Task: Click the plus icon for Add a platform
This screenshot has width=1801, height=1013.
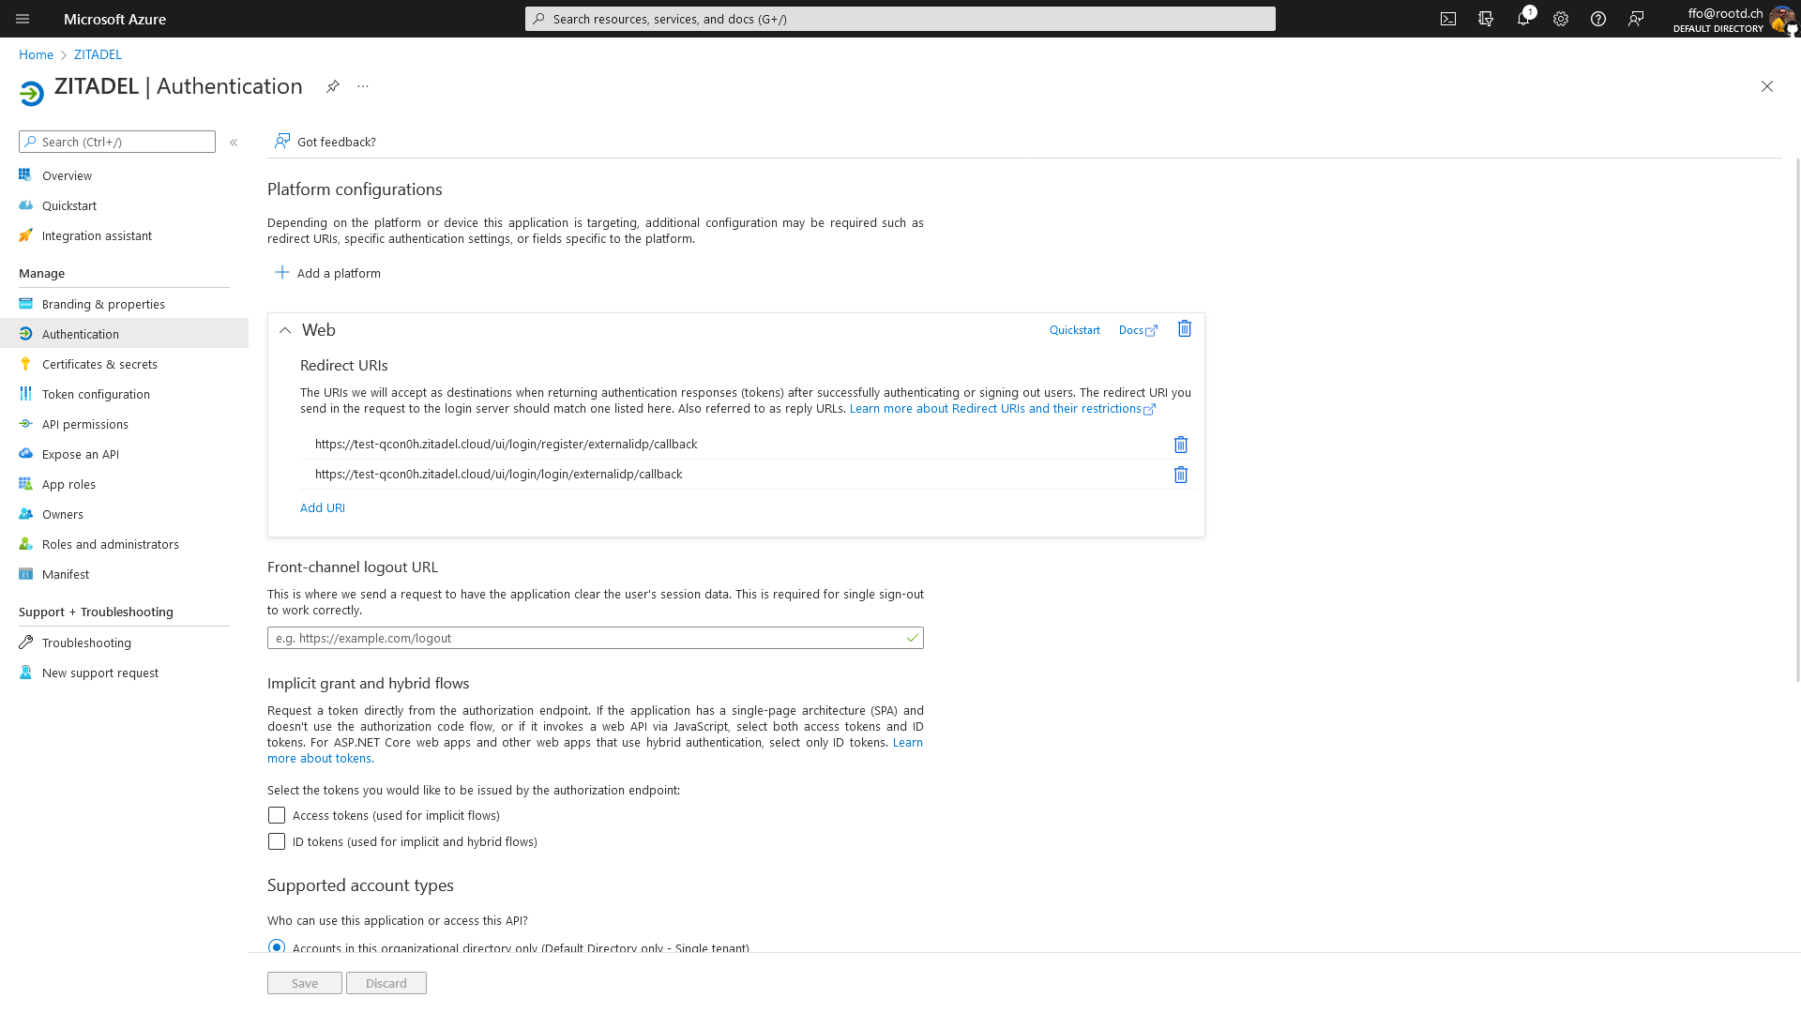Action: tap(282, 272)
